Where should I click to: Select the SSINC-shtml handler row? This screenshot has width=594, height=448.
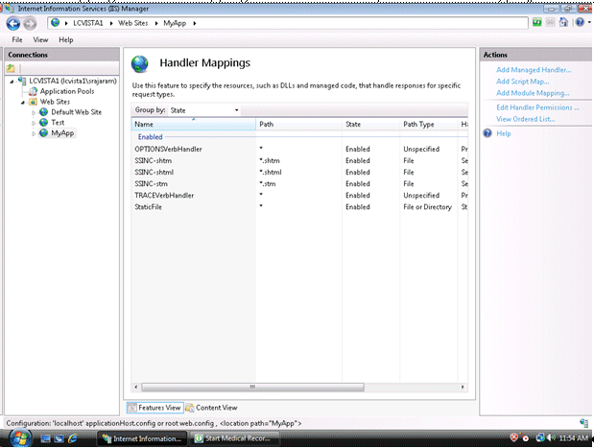tap(299, 173)
